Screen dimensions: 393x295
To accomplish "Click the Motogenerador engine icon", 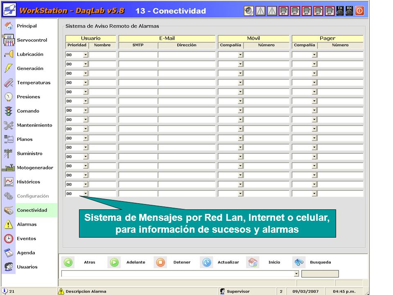I will (8, 168).
